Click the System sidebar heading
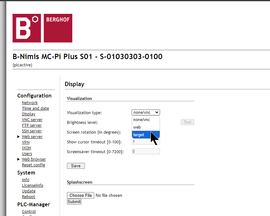Viewport: 270px width, 216px height. (26, 173)
